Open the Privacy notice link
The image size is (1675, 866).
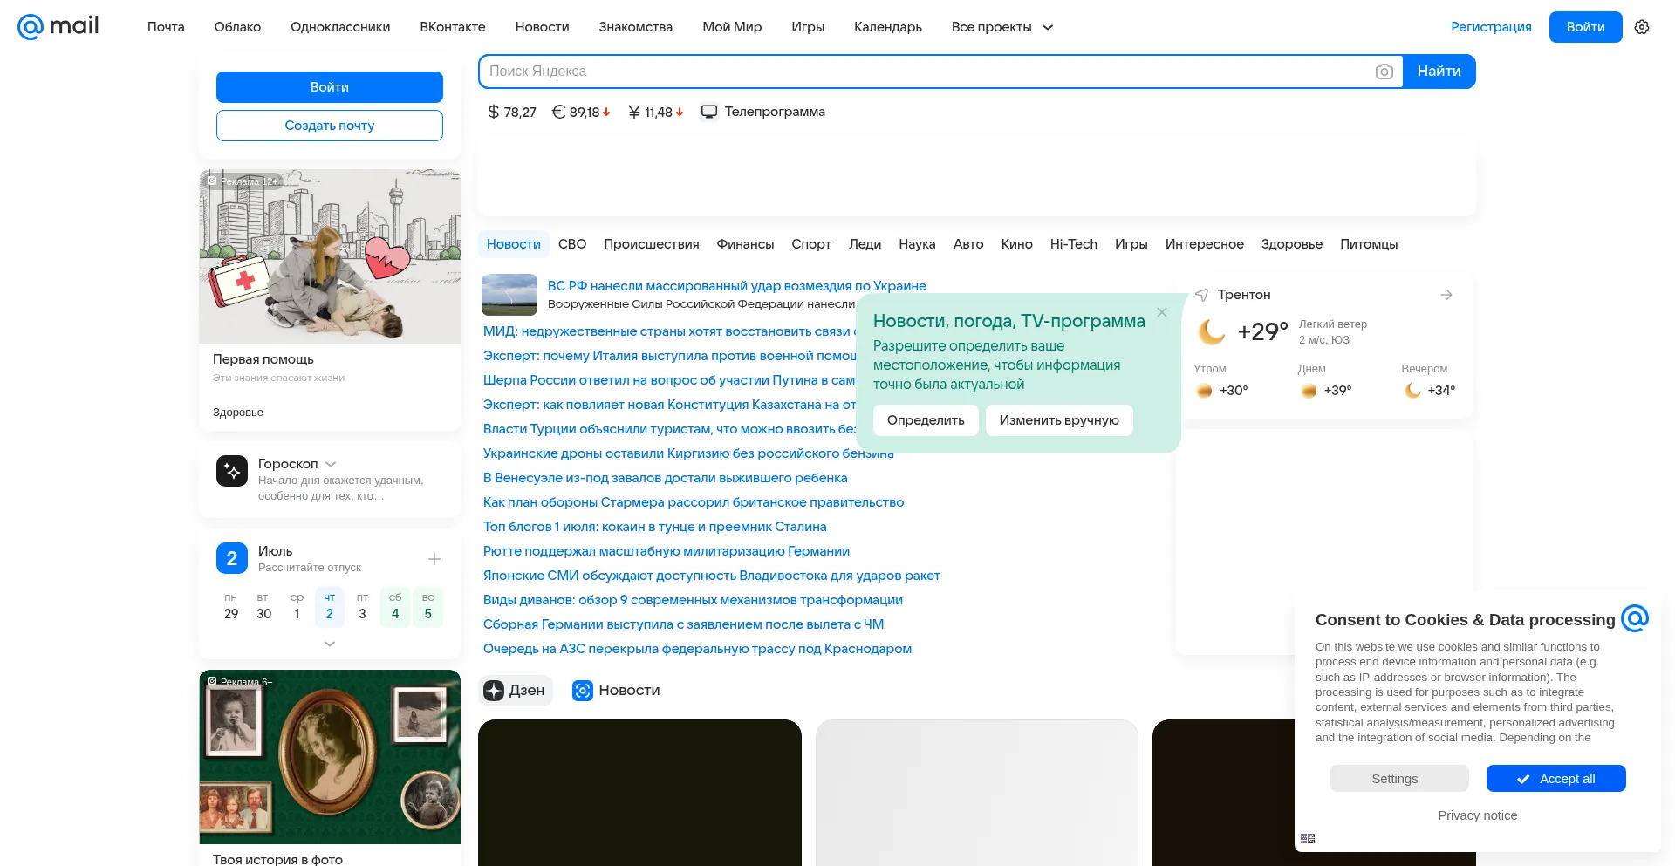pyautogui.click(x=1477, y=815)
